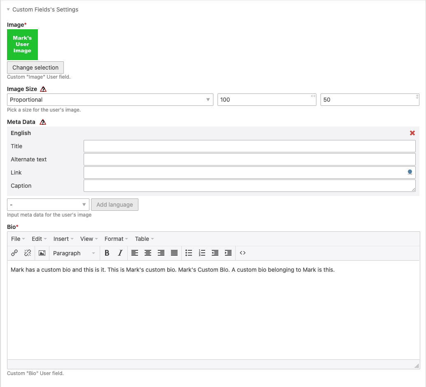
Task: Click the Caption field resize grip
Action: tap(413, 189)
